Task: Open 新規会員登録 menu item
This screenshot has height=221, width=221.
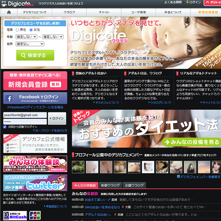Action: click(206, 12)
